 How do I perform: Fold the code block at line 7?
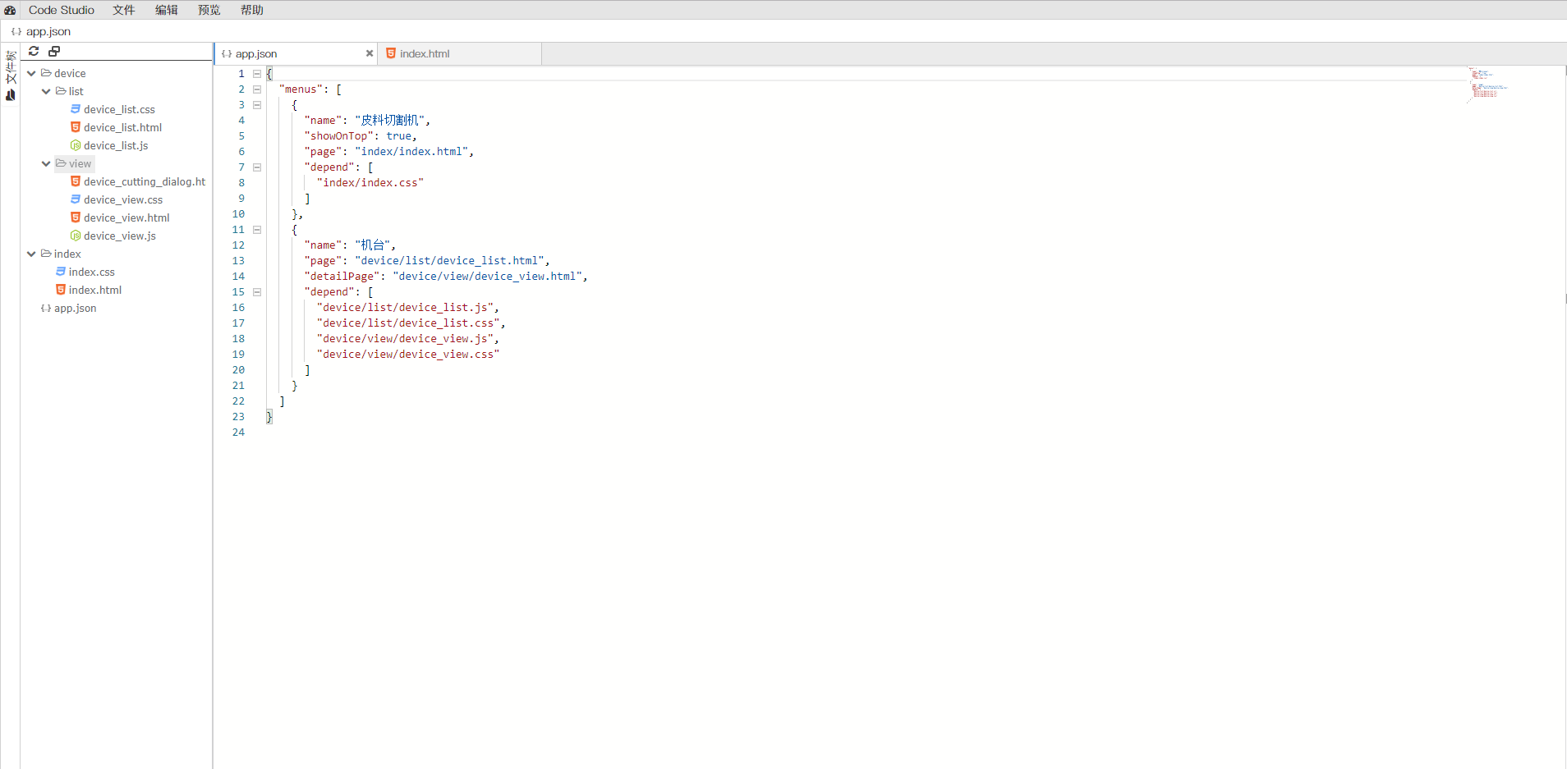[x=257, y=167]
